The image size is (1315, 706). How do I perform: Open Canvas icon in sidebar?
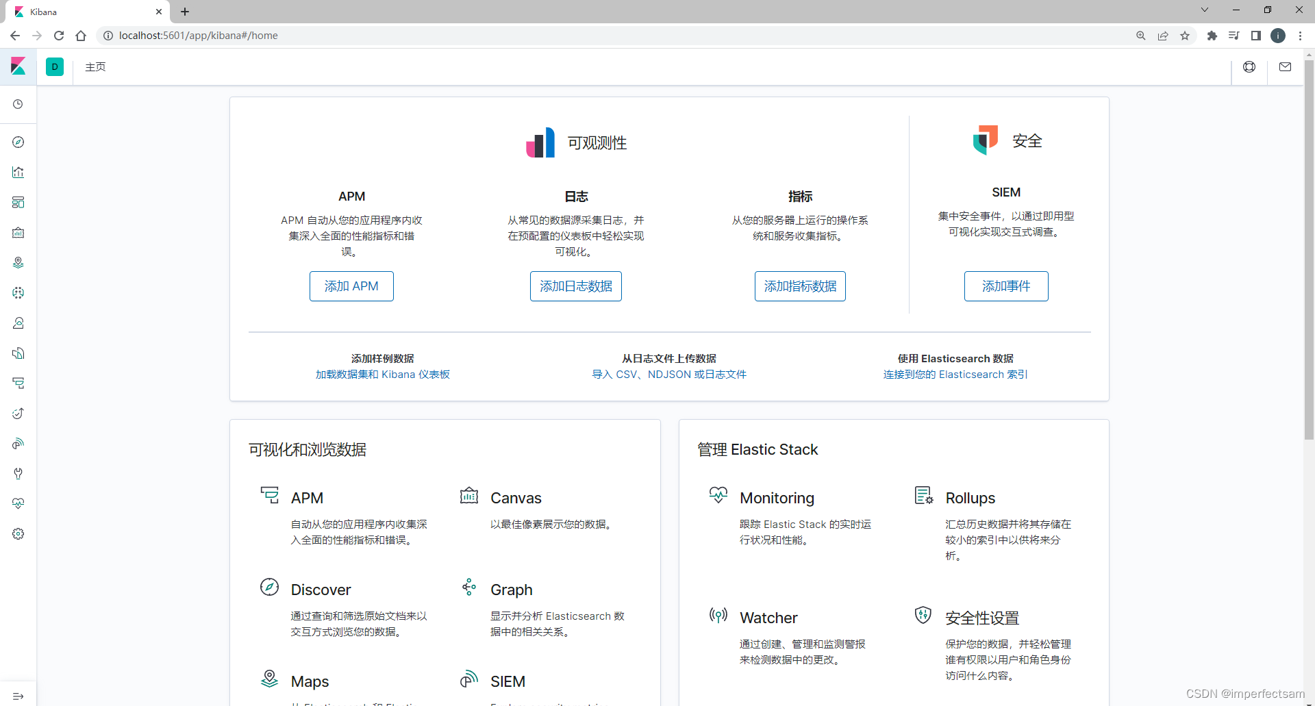click(18, 232)
